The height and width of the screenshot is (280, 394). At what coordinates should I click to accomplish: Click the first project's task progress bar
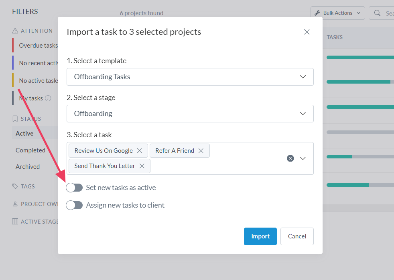pyautogui.click(x=360, y=58)
